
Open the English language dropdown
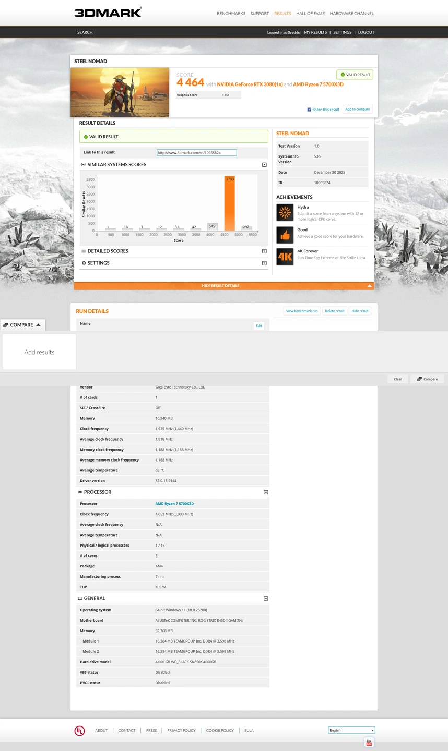[x=351, y=730]
